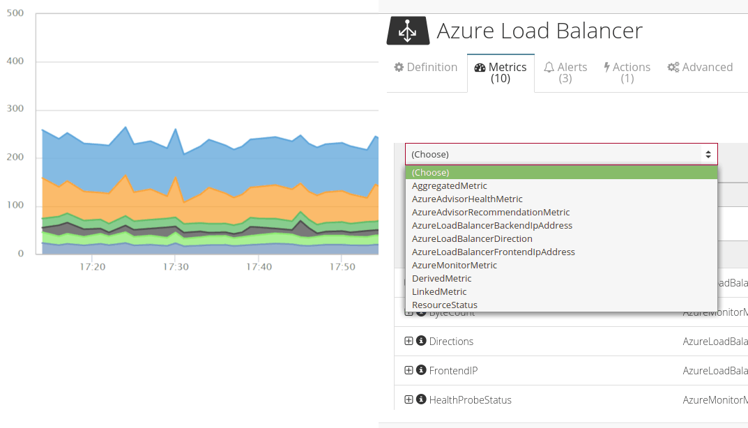Click the bell icon on Alerts tab
The image size is (748, 428).
549,68
